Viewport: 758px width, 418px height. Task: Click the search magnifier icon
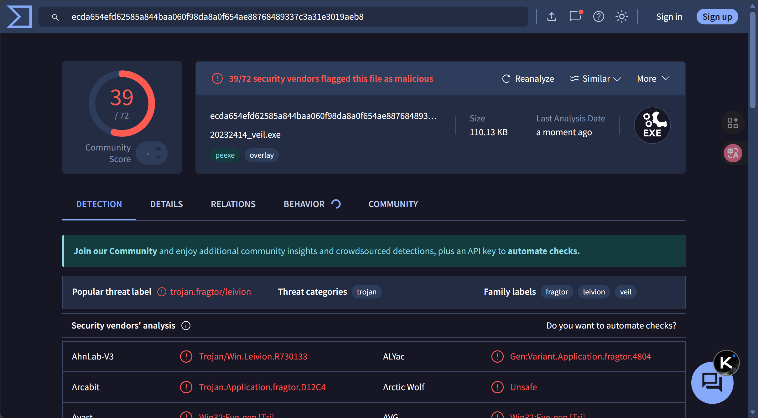(55, 17)
